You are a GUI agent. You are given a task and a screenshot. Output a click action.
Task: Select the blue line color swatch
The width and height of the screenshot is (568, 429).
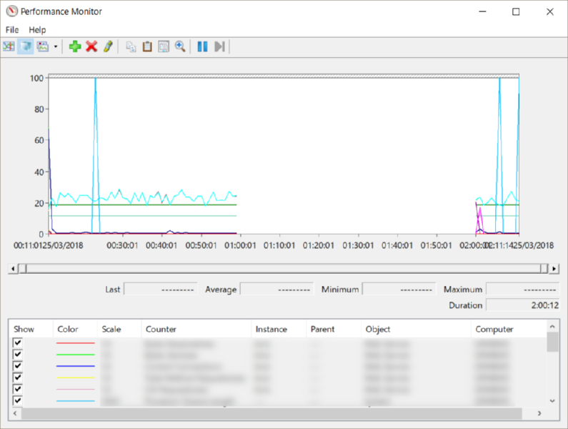point(75,366)
